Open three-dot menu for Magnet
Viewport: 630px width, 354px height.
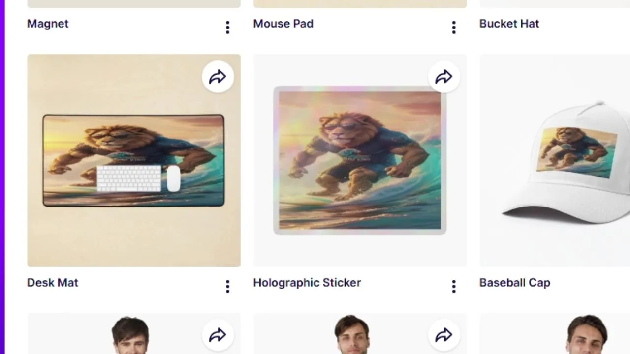(227, 27)
